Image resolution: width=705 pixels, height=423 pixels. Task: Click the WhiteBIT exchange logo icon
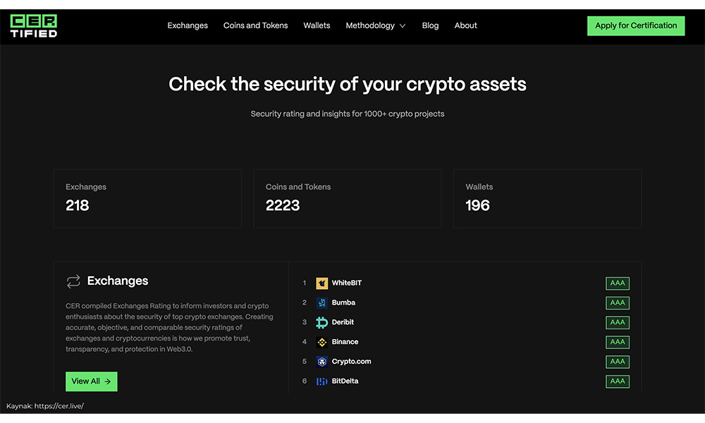point(322,283)
